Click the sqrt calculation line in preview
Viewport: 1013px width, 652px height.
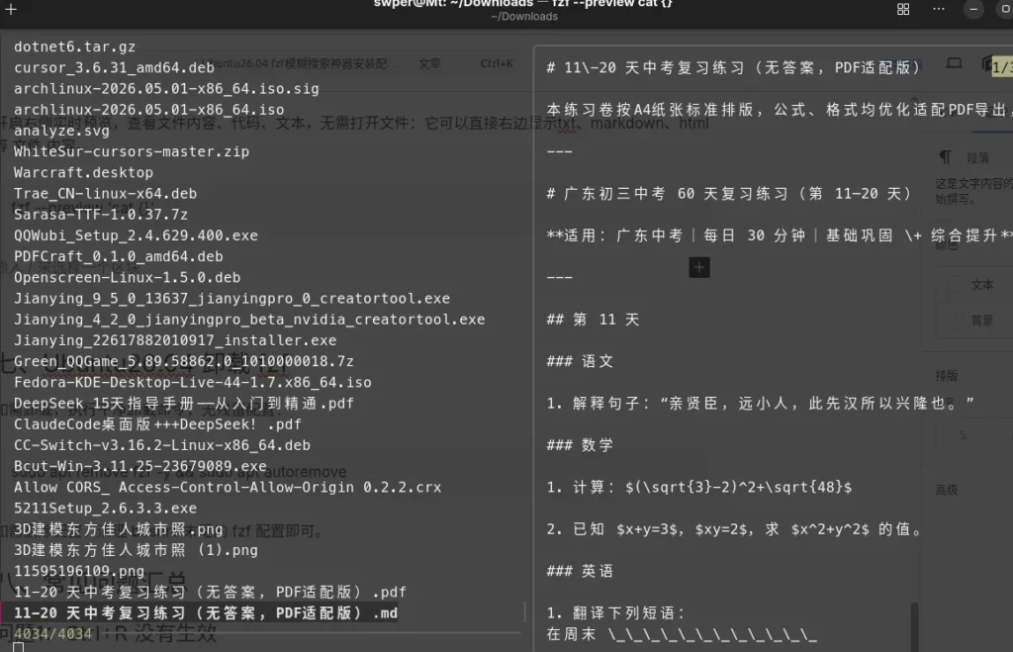pyautogui.click(x=699, y=487)
